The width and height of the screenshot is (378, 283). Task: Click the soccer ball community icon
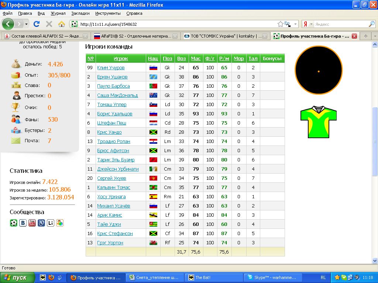point(14,223)
